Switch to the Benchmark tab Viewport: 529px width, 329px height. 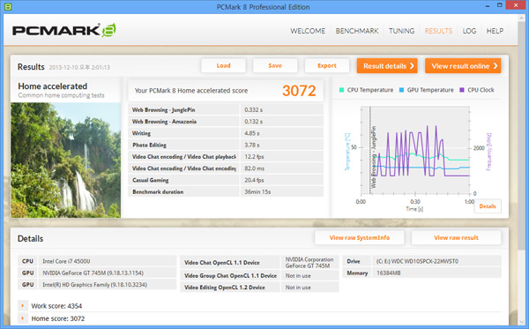click(x=357, y=31)
